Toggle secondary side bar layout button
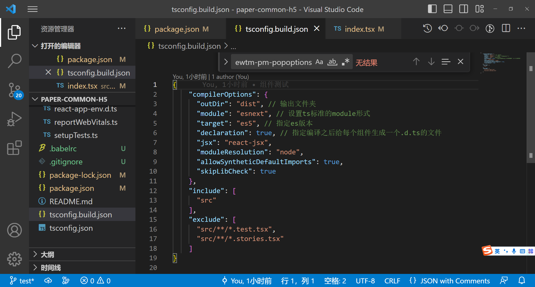 [x=464, y=9]
